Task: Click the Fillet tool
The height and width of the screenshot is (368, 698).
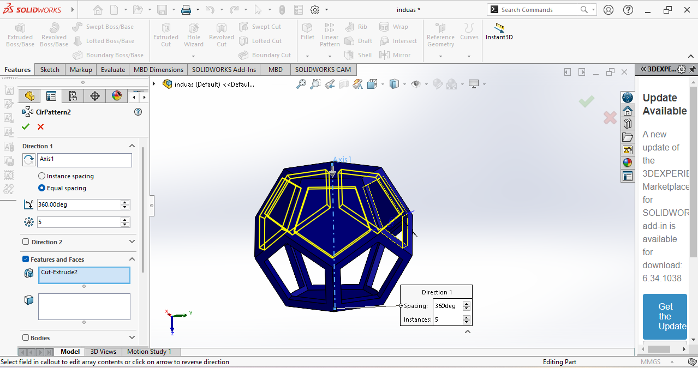Action: (307, 32)
